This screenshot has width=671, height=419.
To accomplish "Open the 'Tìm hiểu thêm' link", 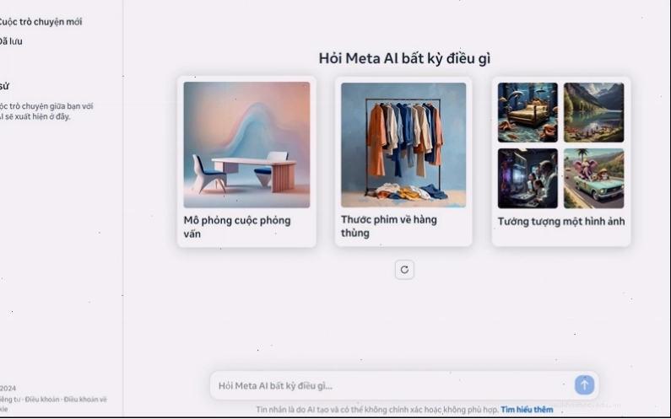I will 527,410.
